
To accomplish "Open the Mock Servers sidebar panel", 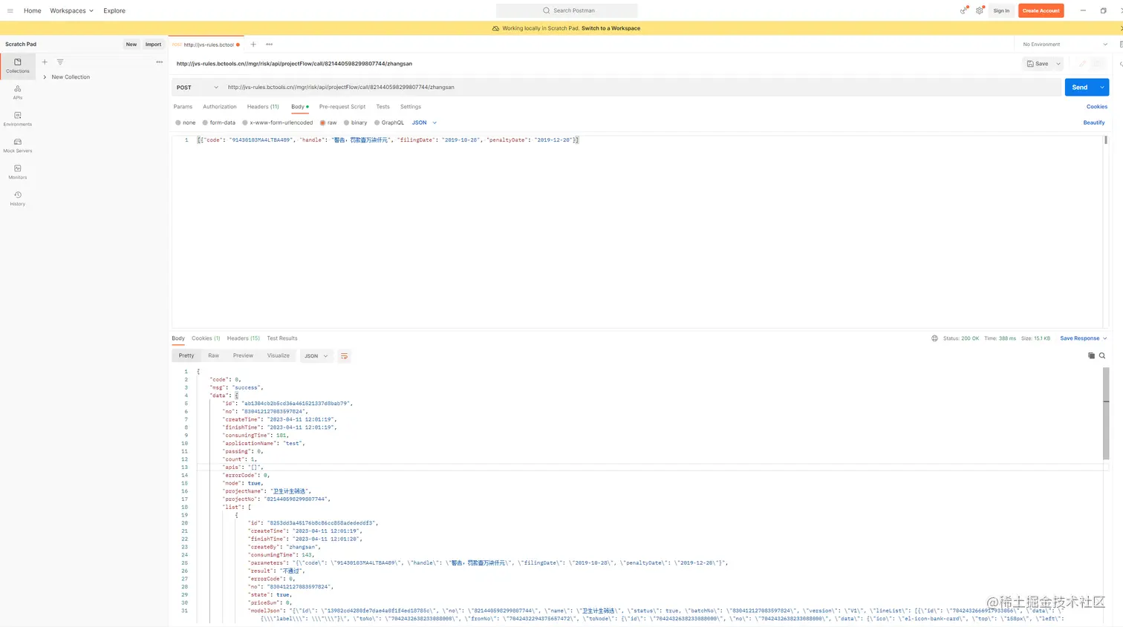I will [x=18, y=145].
